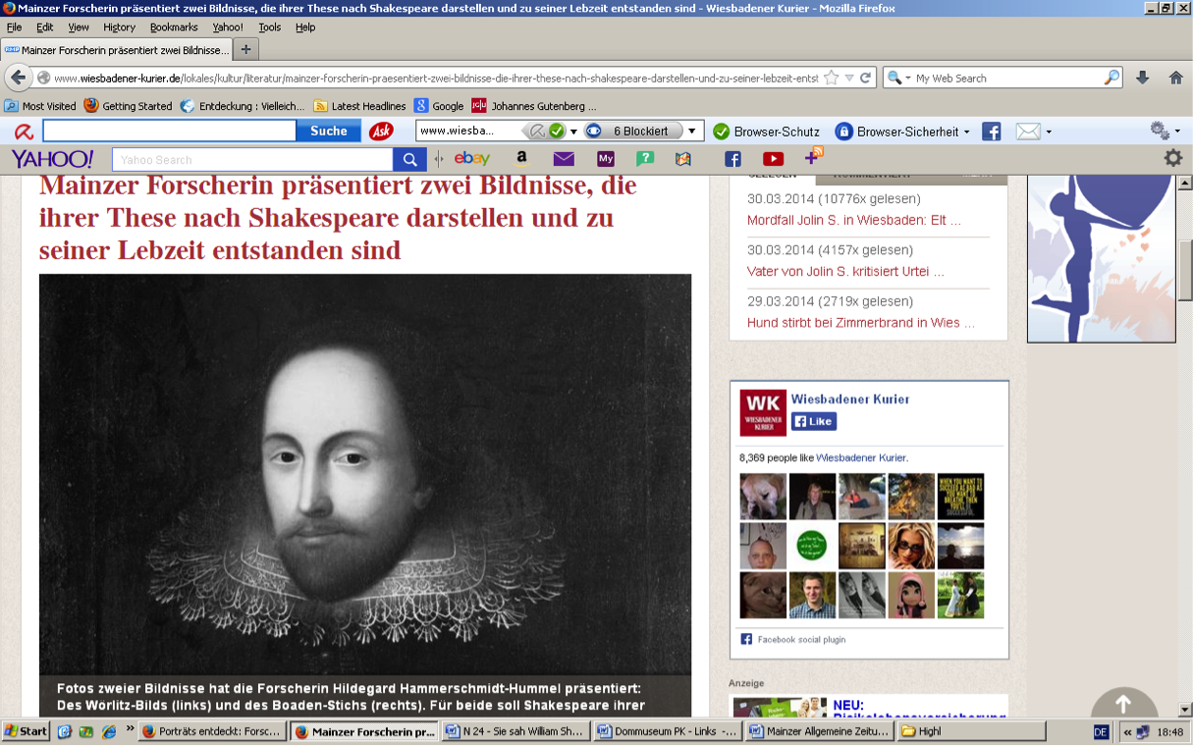1193x746 pixels.
Task: Switch to 'Porträts entdeckt' taskbar window
Action: pos(213,731)
